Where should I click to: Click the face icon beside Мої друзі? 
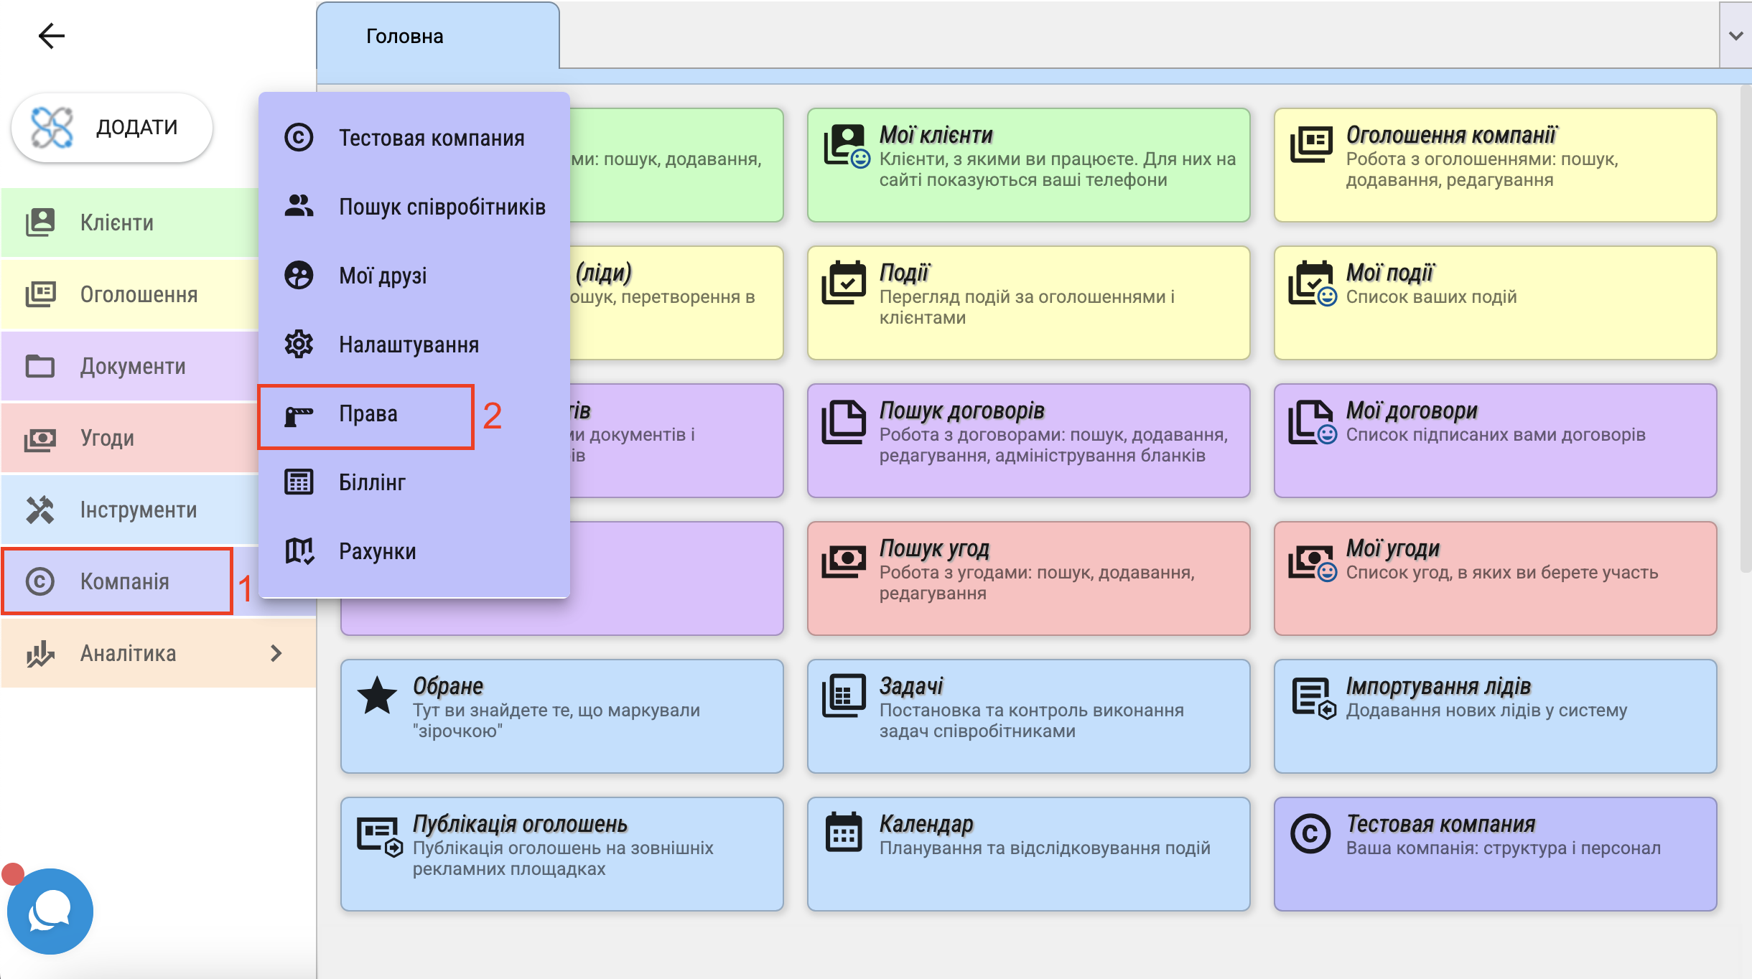click(x=299, y=275)
